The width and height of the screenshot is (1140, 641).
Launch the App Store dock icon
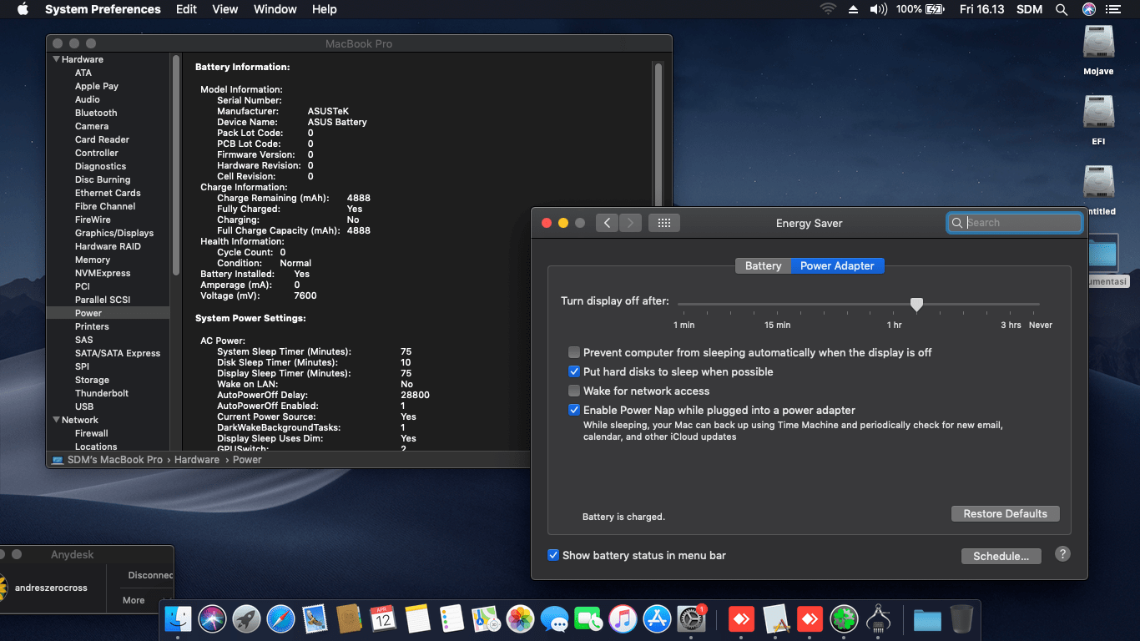tap(658, 618)
